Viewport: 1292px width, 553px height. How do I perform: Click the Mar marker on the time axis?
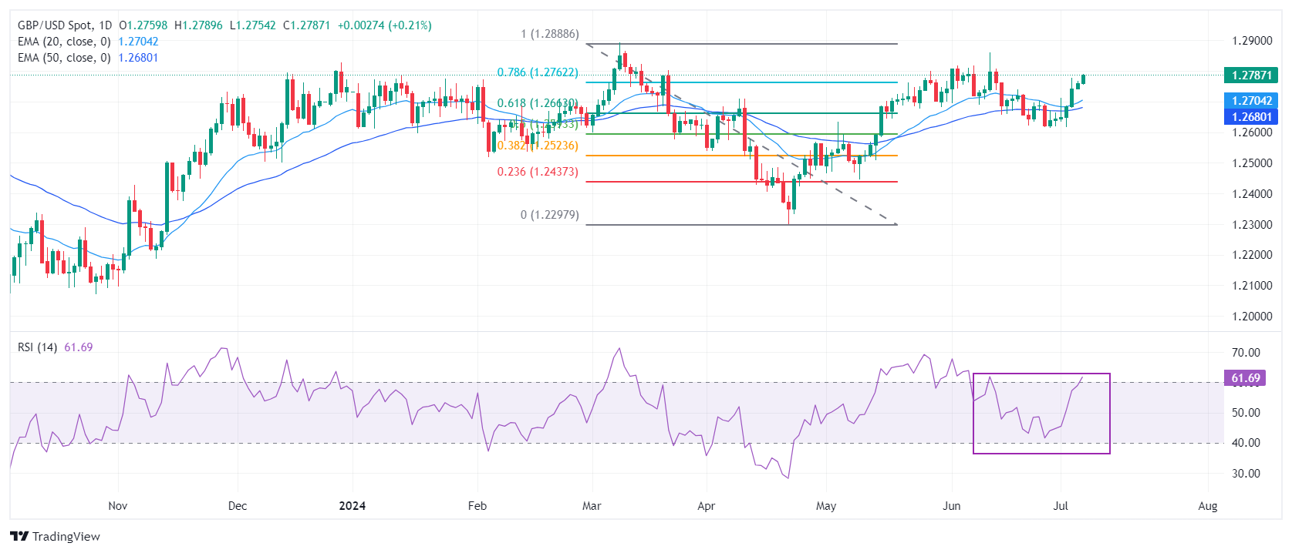592,506
